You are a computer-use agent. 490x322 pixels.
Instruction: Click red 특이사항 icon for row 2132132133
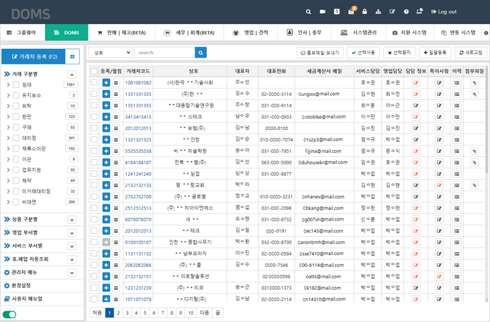click(439, 185)
